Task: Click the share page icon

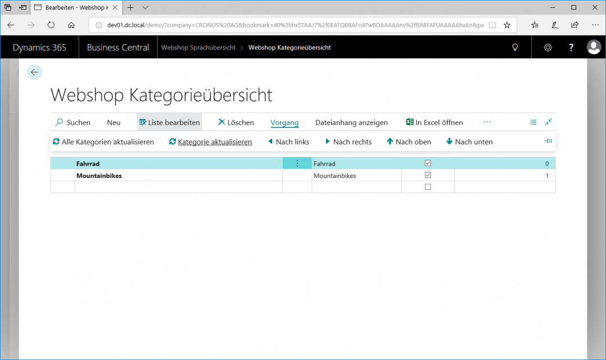Action: pos(575,25)
